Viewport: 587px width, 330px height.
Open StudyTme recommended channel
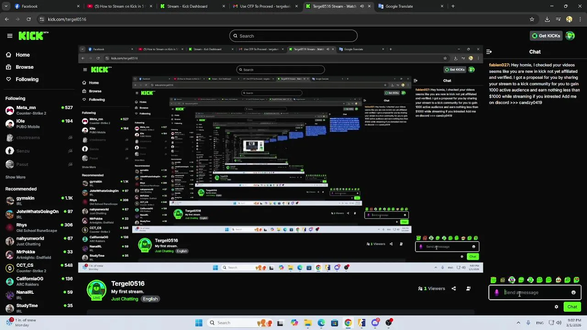39,308
